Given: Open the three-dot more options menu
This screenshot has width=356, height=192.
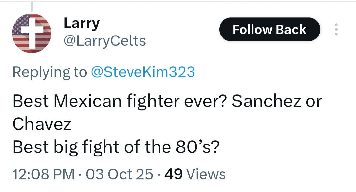Looking at the screenshot, I should [x=336, y=30].
